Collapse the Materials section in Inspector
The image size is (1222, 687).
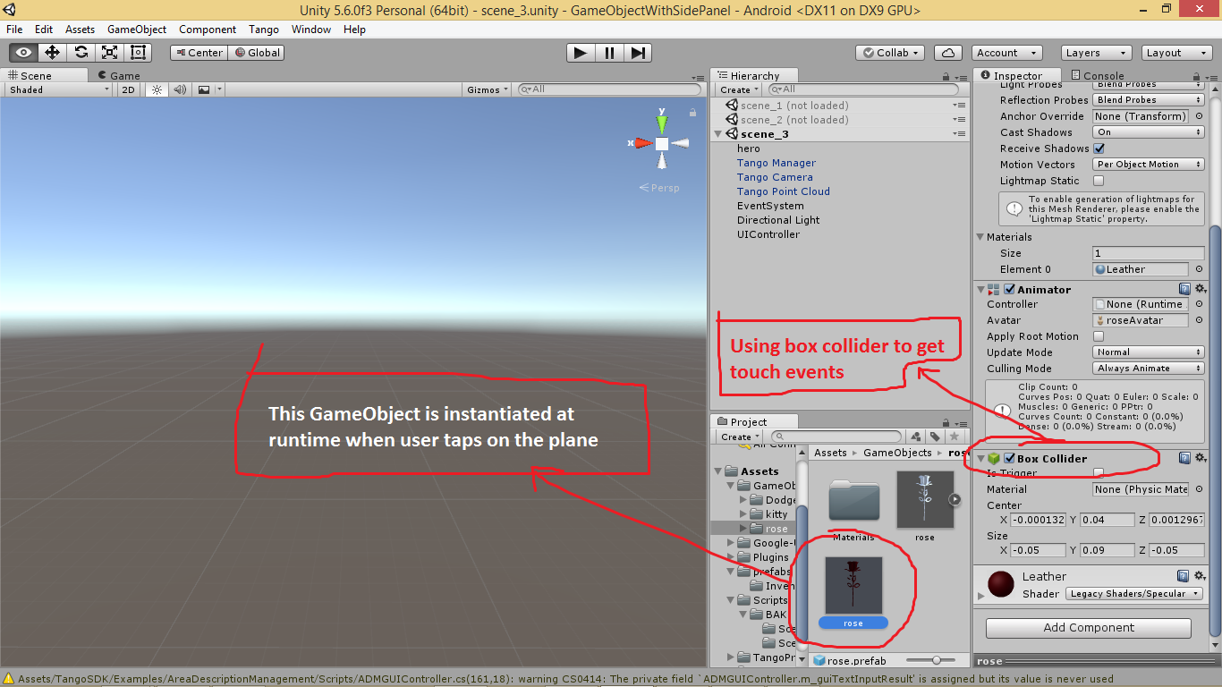coord(980,237)
